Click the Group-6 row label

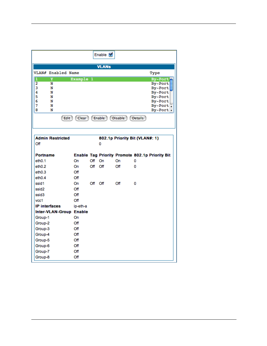42,246
